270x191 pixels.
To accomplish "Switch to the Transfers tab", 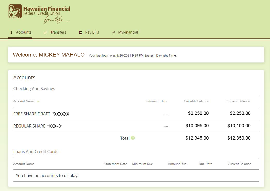I will pyautogui.click(x=58, y=32).
